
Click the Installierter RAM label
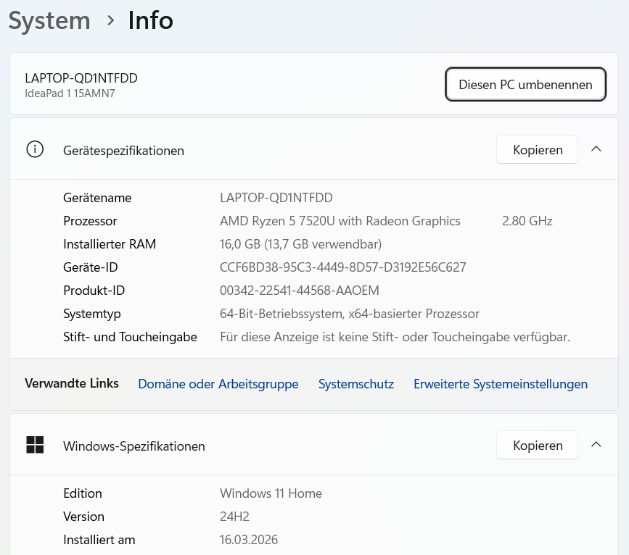pyautogui.click(x=110, y=244)
